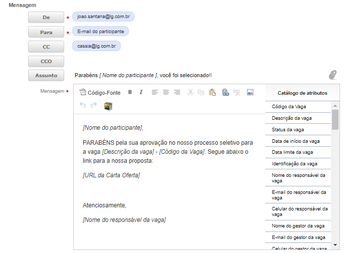Click the Para recipient button
Image resolution: width=347 pixels, height=253 pixels.
[x=46, y=32]
